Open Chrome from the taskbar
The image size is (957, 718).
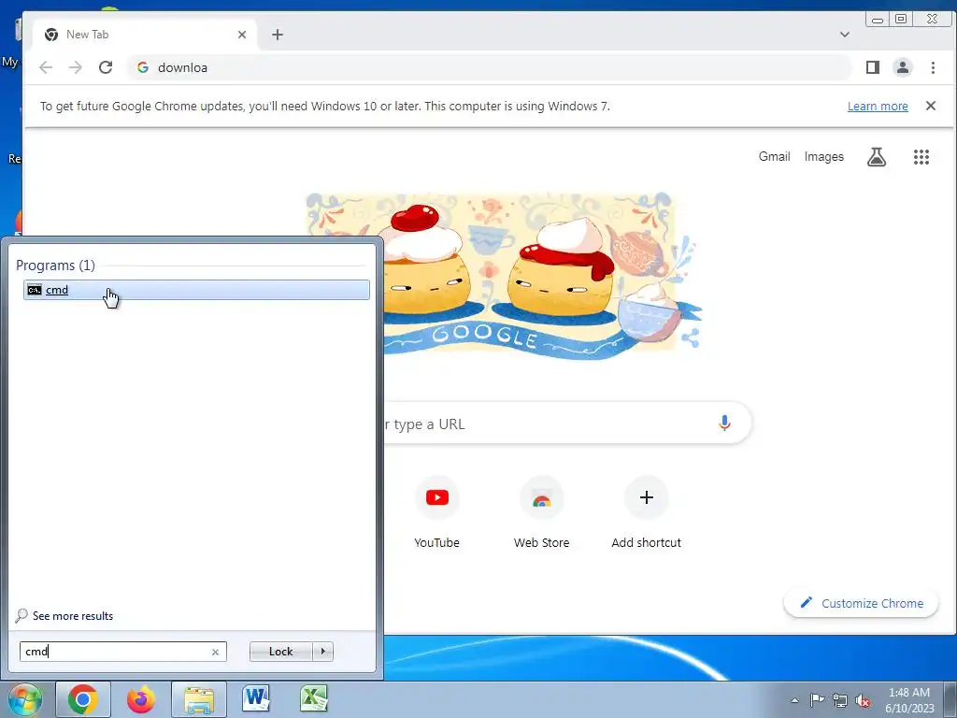point(83,699)
